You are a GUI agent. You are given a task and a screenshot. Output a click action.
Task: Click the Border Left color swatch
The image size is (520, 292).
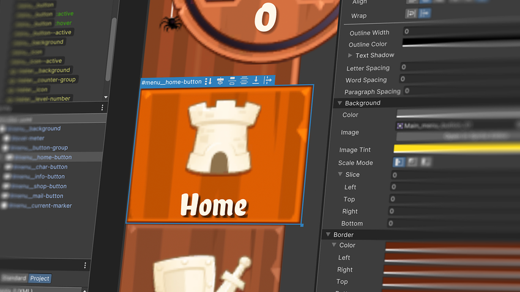[x=452, y=258]
